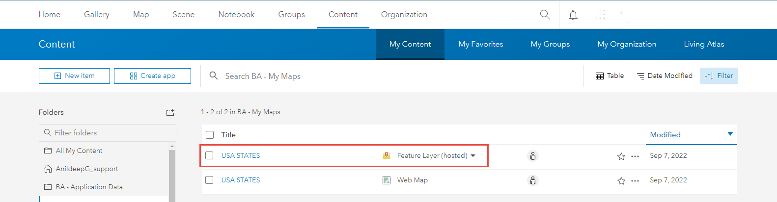Click the folders list scrollbar
Screen dimensions: 777x202
(x=172, y=176)
